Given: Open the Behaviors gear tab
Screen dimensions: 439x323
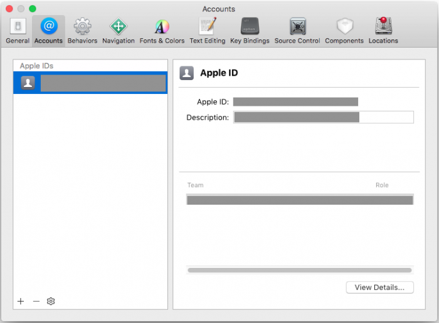Looking at the screenshot, I should coord(82,31).
